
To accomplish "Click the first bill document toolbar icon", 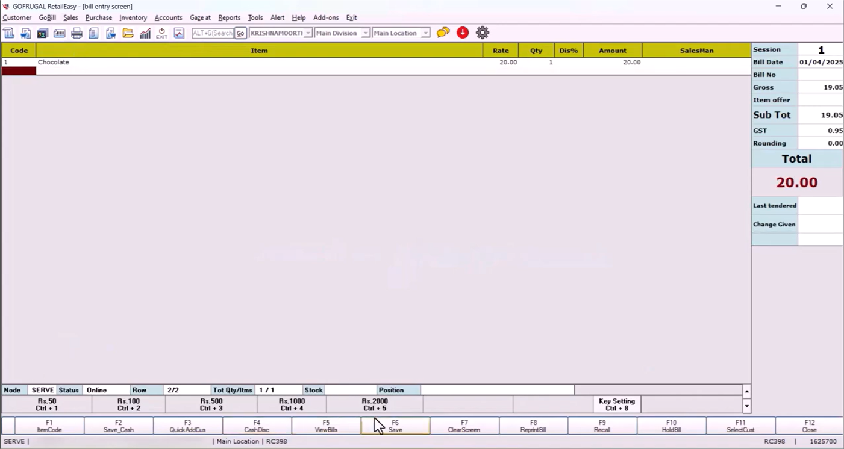I will [x=8, y=33].
